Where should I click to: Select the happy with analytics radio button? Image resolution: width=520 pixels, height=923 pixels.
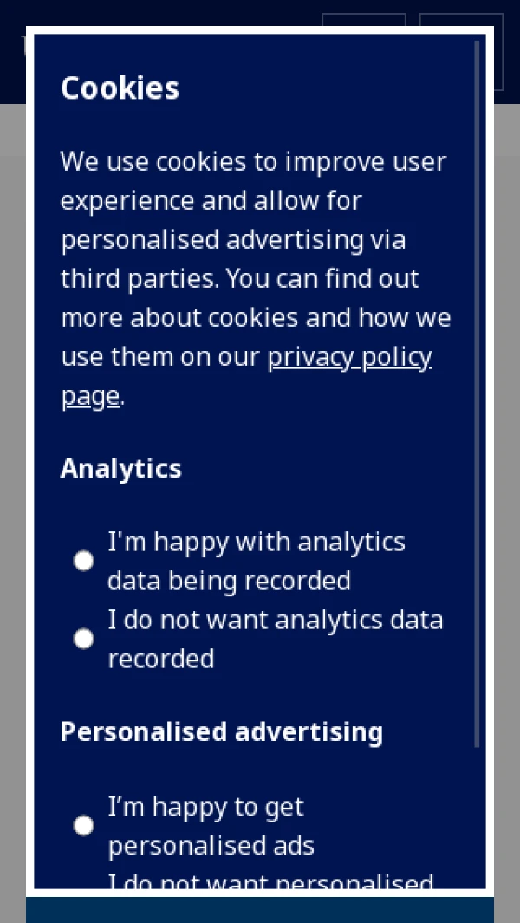[x=83, y=561]
